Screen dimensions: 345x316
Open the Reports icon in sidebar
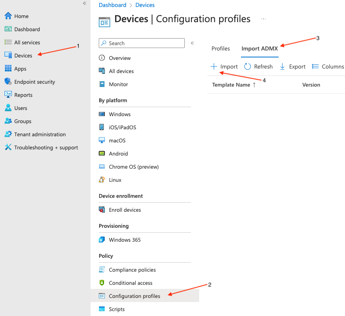click(8, 94)
